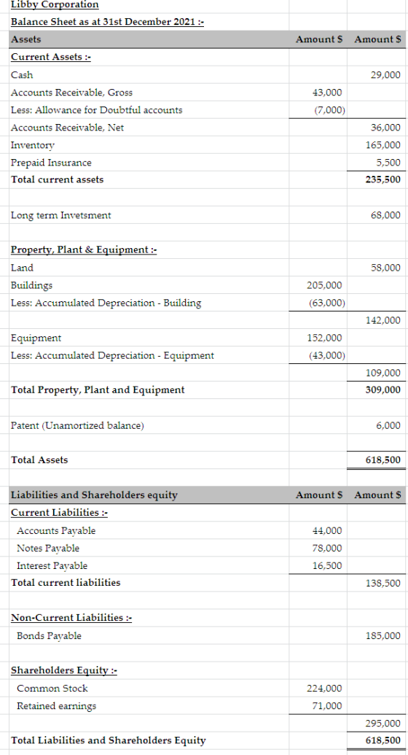This screenshot has width=408, height=755.
Task: Click the 5,500 prepaid insurance value
Action: (388, 163)
